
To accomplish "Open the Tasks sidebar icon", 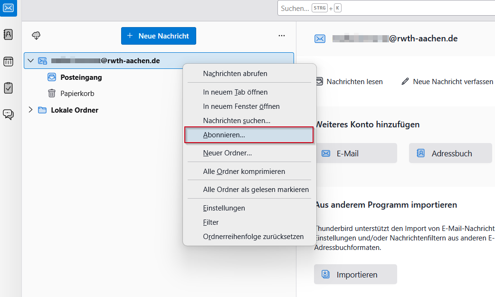I will (8, 88).
